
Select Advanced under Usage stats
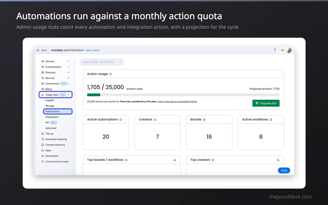coord(51,128)
